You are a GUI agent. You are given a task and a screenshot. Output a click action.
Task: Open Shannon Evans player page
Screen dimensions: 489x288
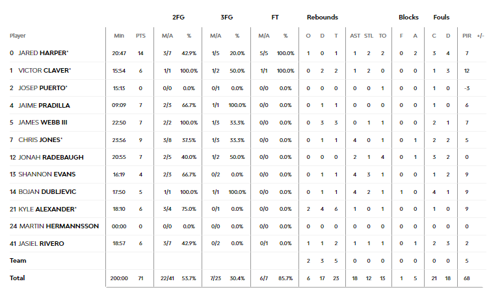pos(47,174)
